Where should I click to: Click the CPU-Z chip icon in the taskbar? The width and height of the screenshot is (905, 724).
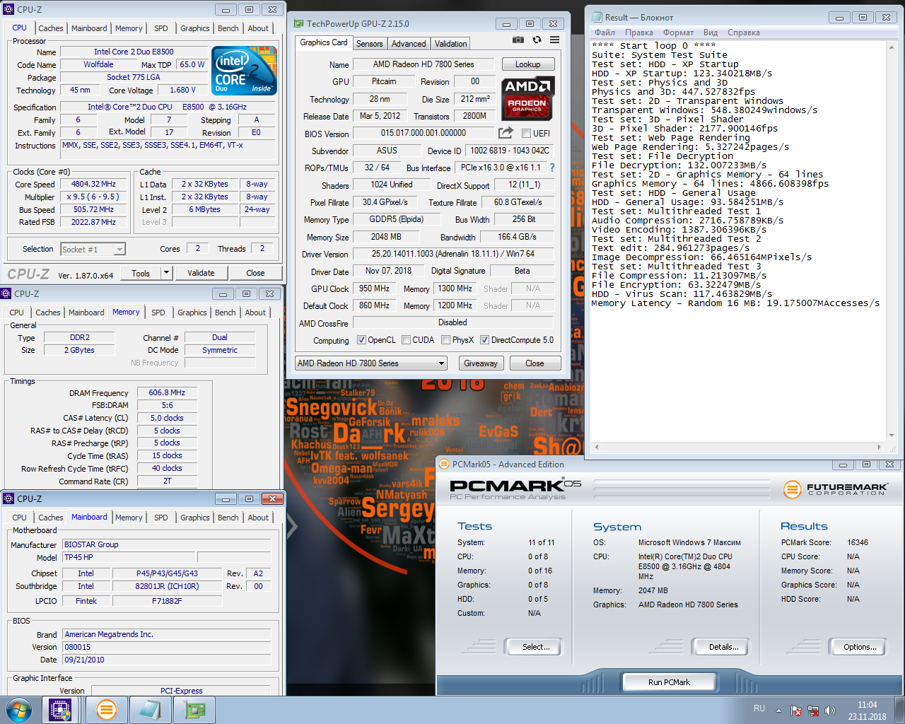(x=60, y=710)
